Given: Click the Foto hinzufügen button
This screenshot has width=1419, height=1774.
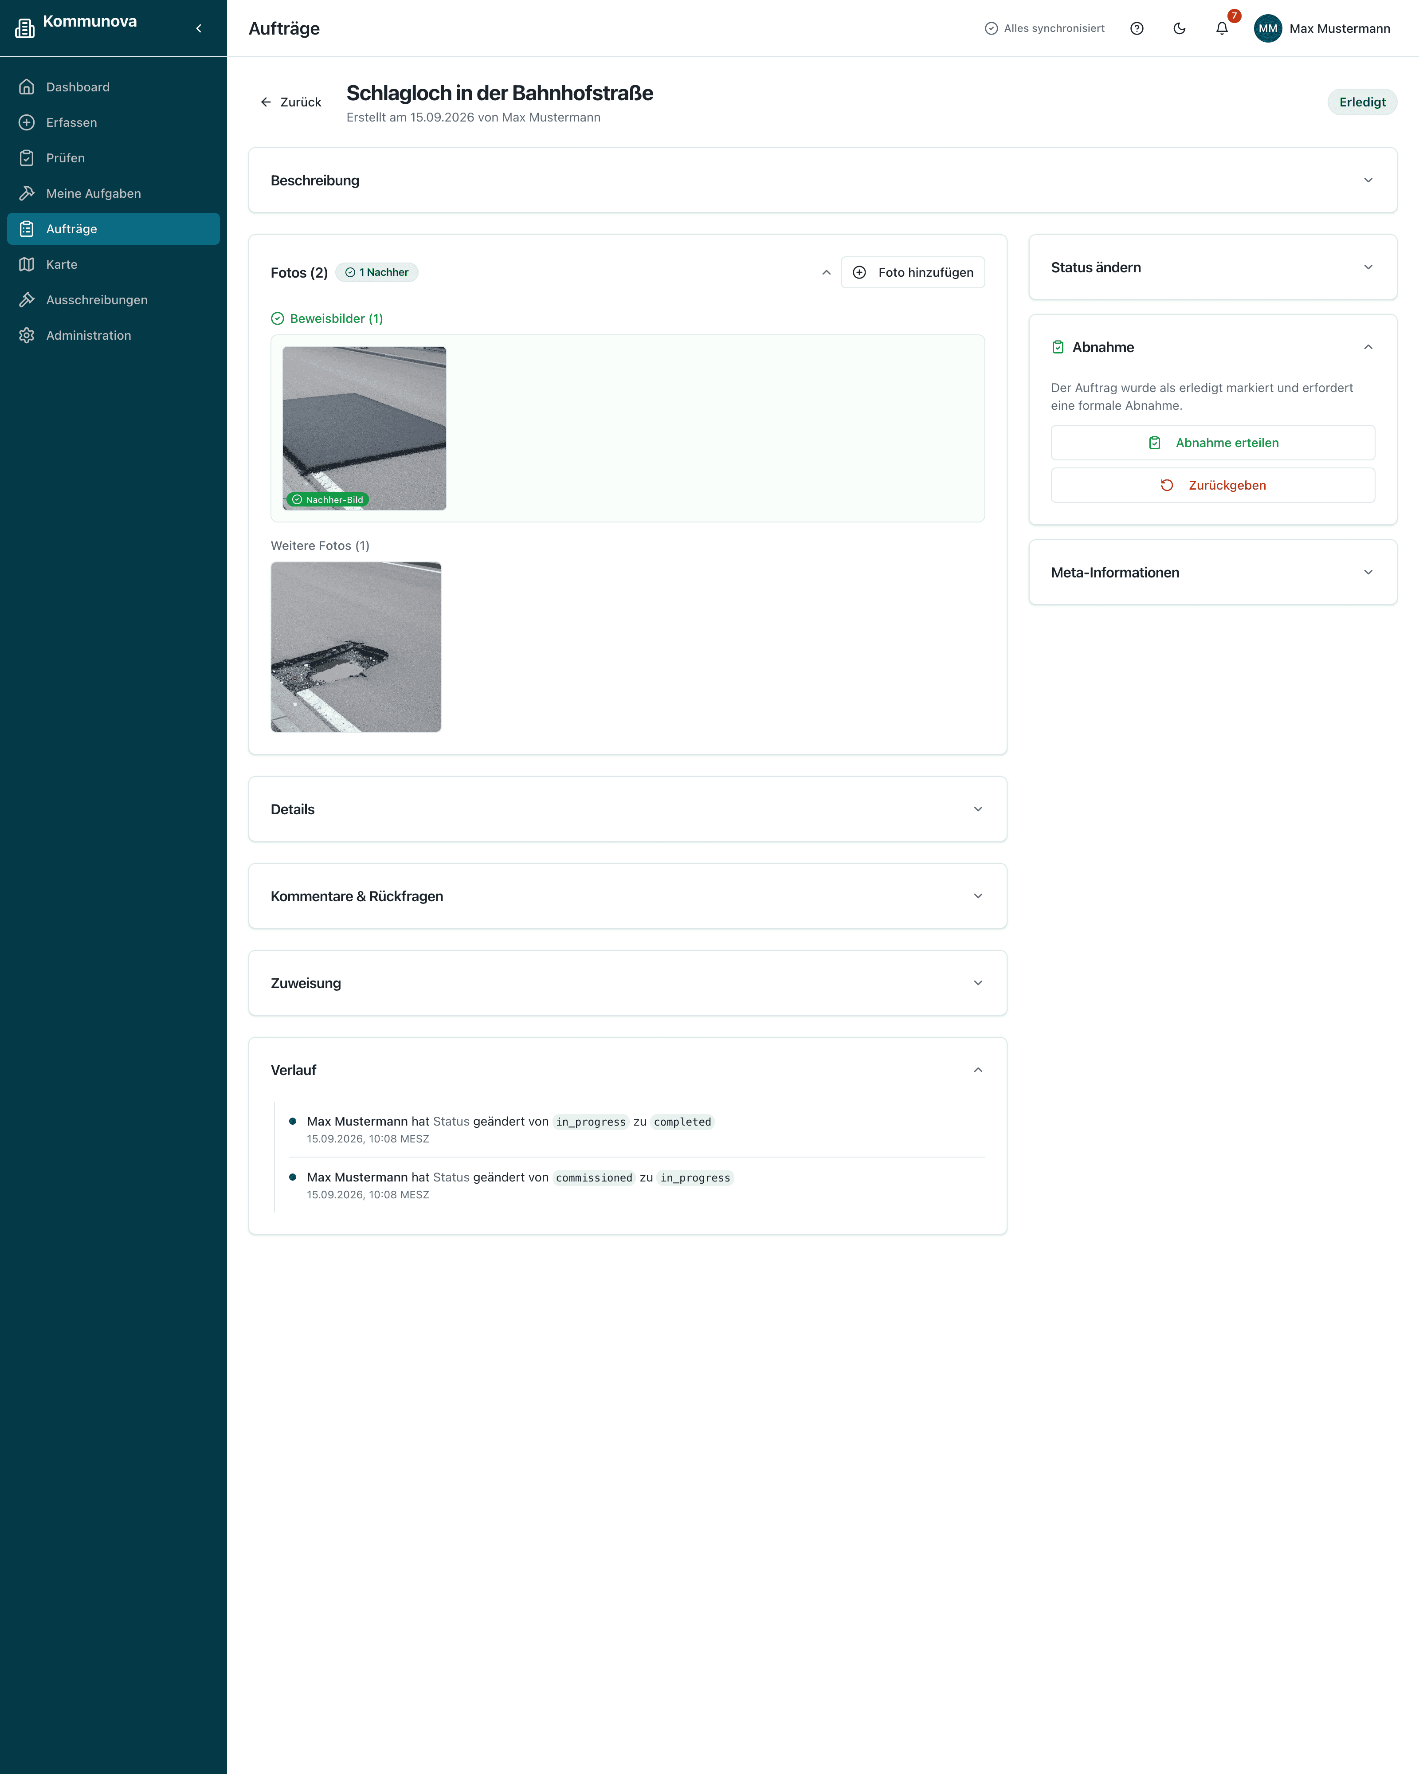Looking at the screenshot, I should tap(913, 272).
